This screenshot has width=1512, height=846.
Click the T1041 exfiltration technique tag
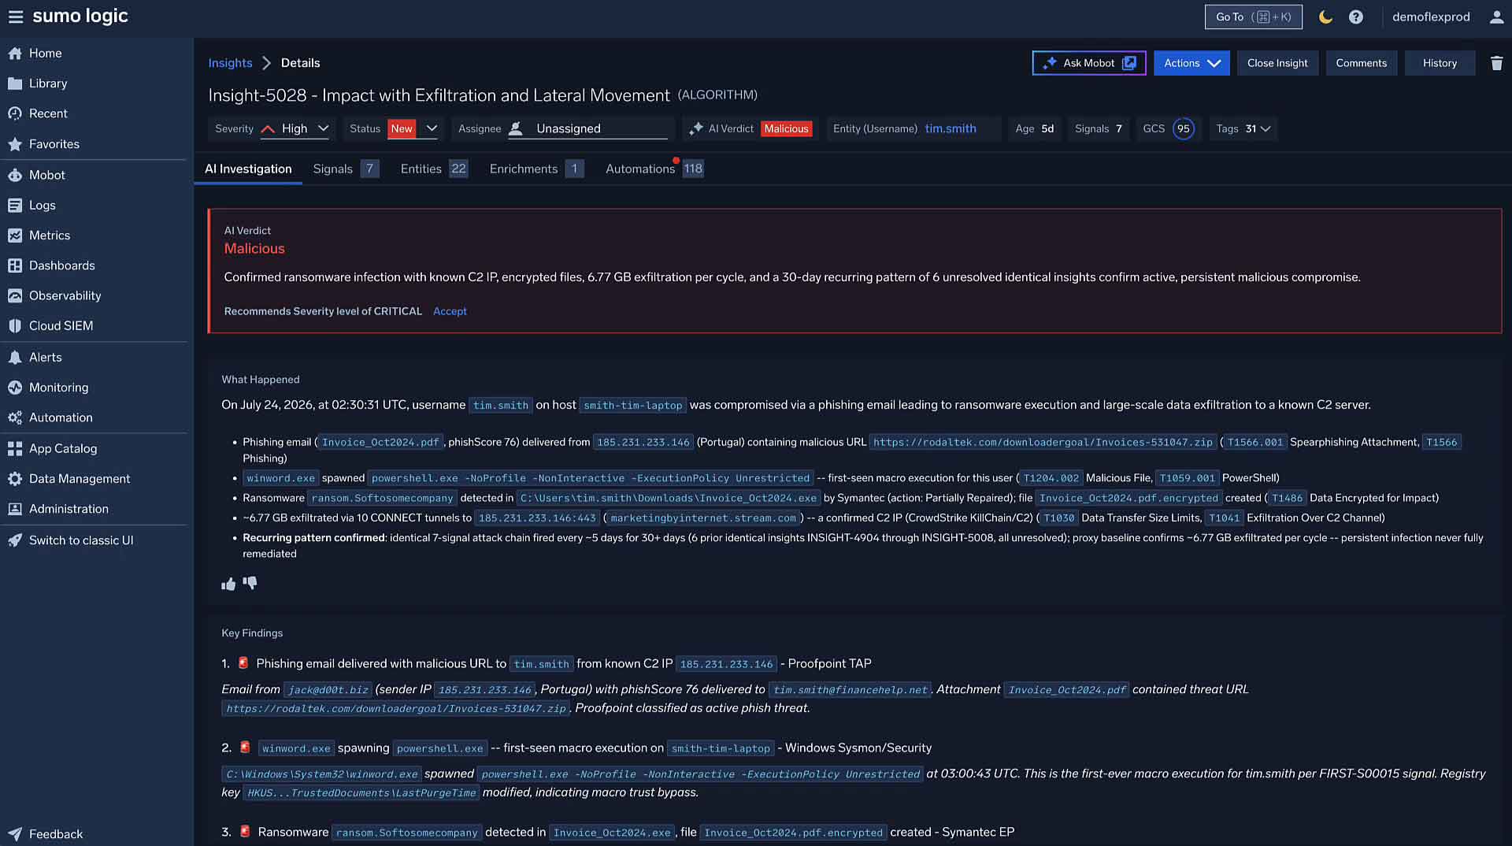pos(1225,518)
